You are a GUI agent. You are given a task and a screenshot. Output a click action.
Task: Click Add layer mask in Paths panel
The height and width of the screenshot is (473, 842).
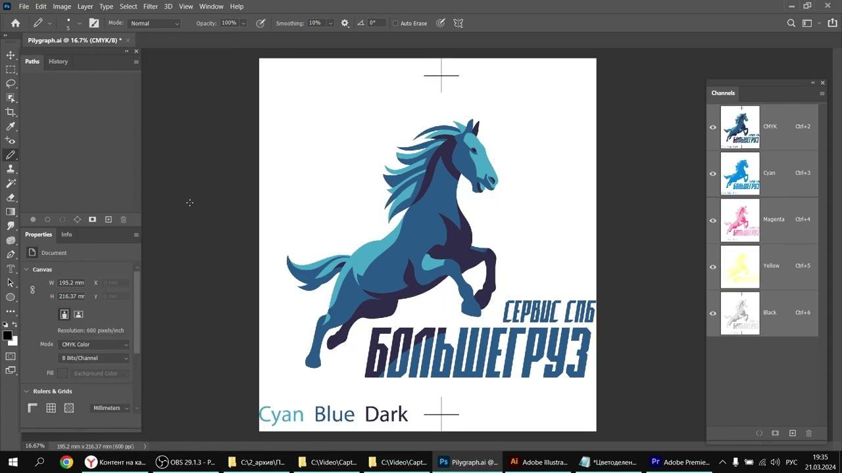point(93,219)
